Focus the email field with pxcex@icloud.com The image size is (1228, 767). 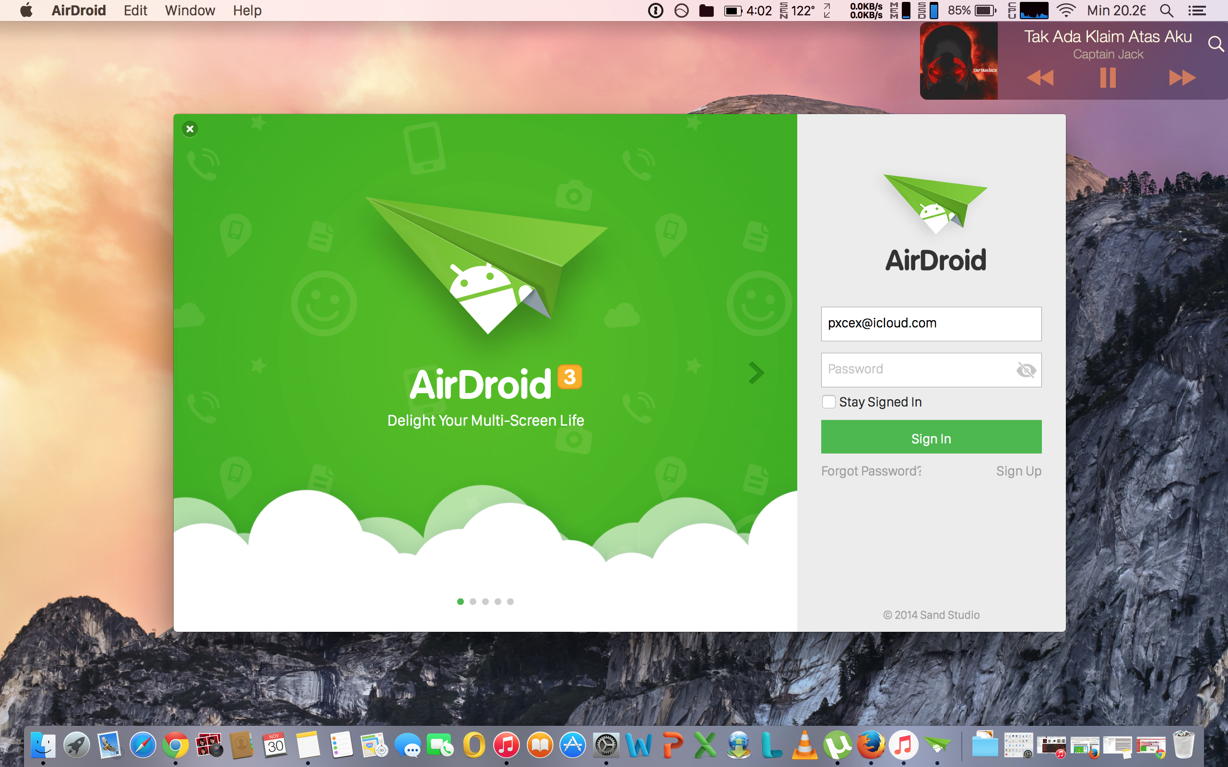931,324
